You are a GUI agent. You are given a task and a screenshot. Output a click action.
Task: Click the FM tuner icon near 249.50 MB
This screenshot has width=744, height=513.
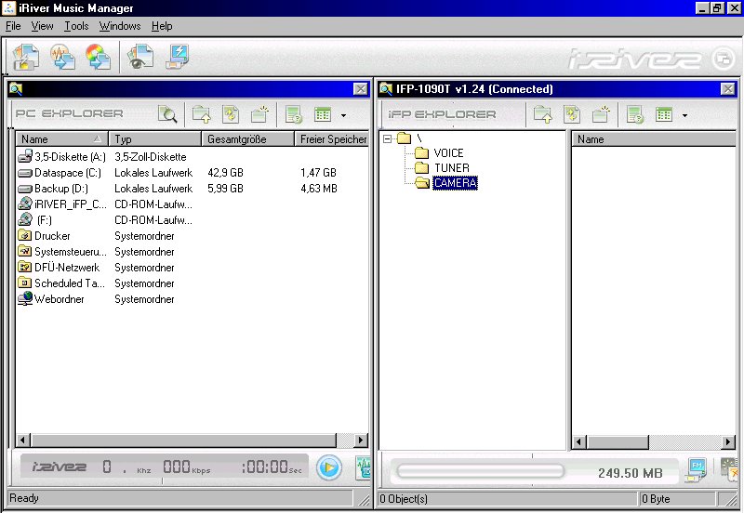point(696,471)
